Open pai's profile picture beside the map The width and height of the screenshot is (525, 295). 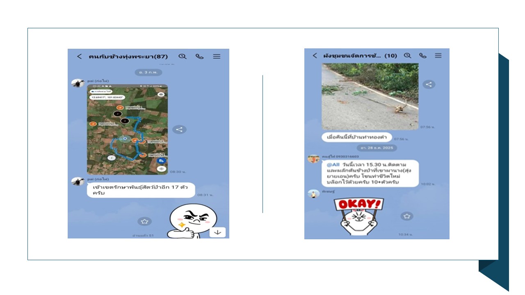point(78,83)
